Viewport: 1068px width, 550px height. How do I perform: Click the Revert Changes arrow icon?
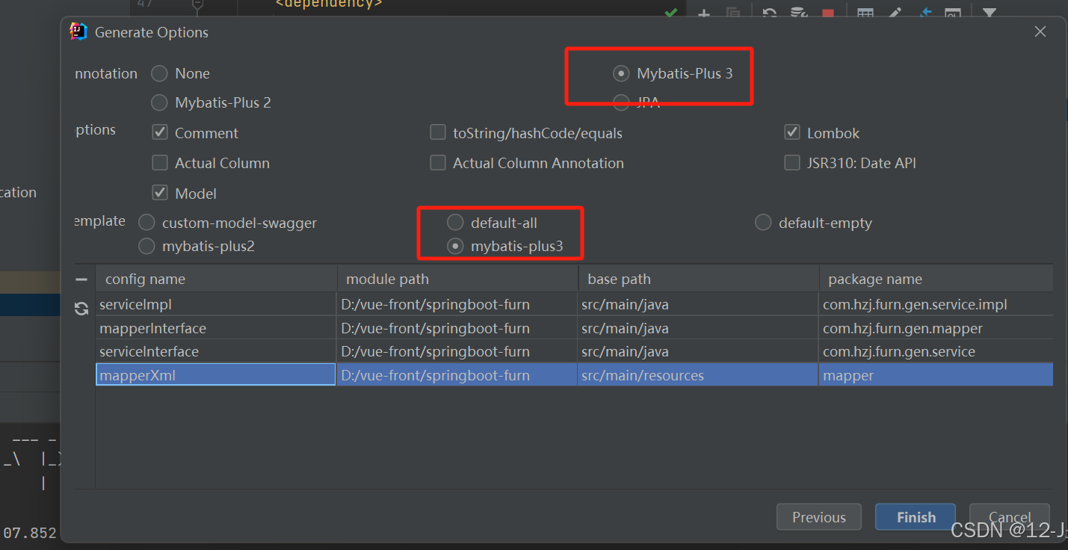(769, 13)
